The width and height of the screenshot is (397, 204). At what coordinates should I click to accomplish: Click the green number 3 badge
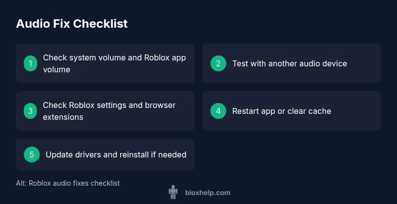30,111
